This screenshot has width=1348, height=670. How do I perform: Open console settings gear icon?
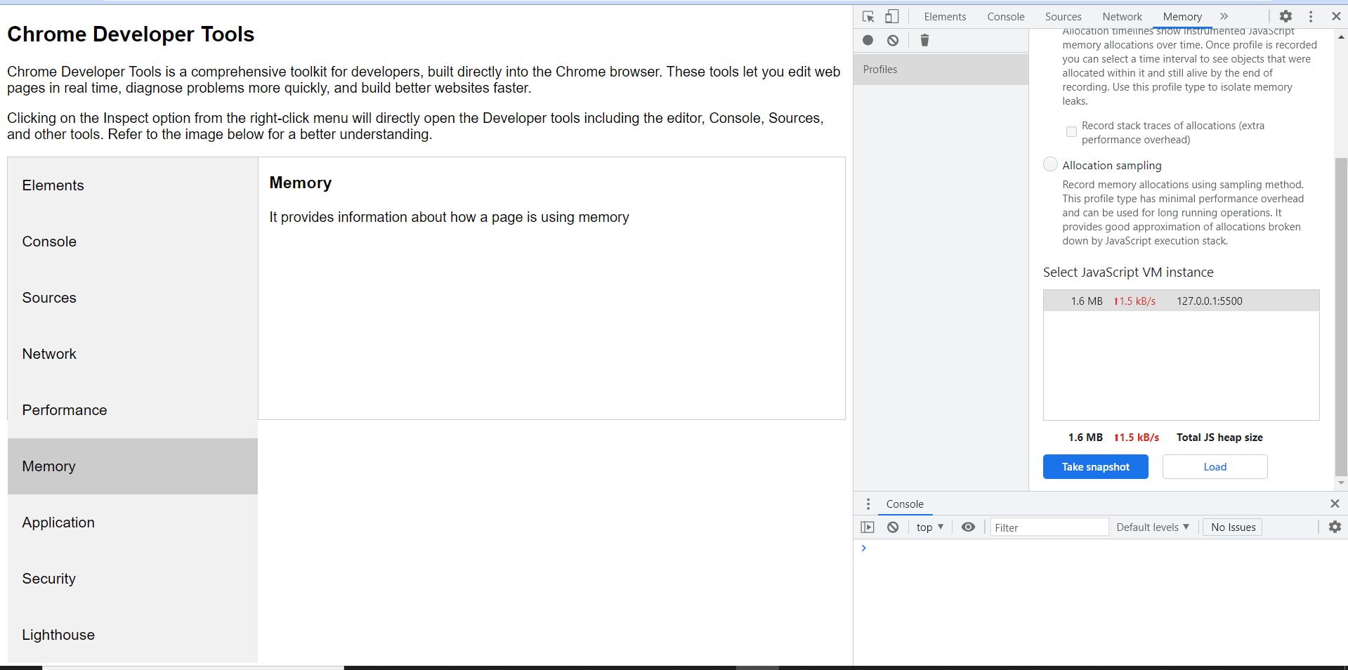(1335, 527)
